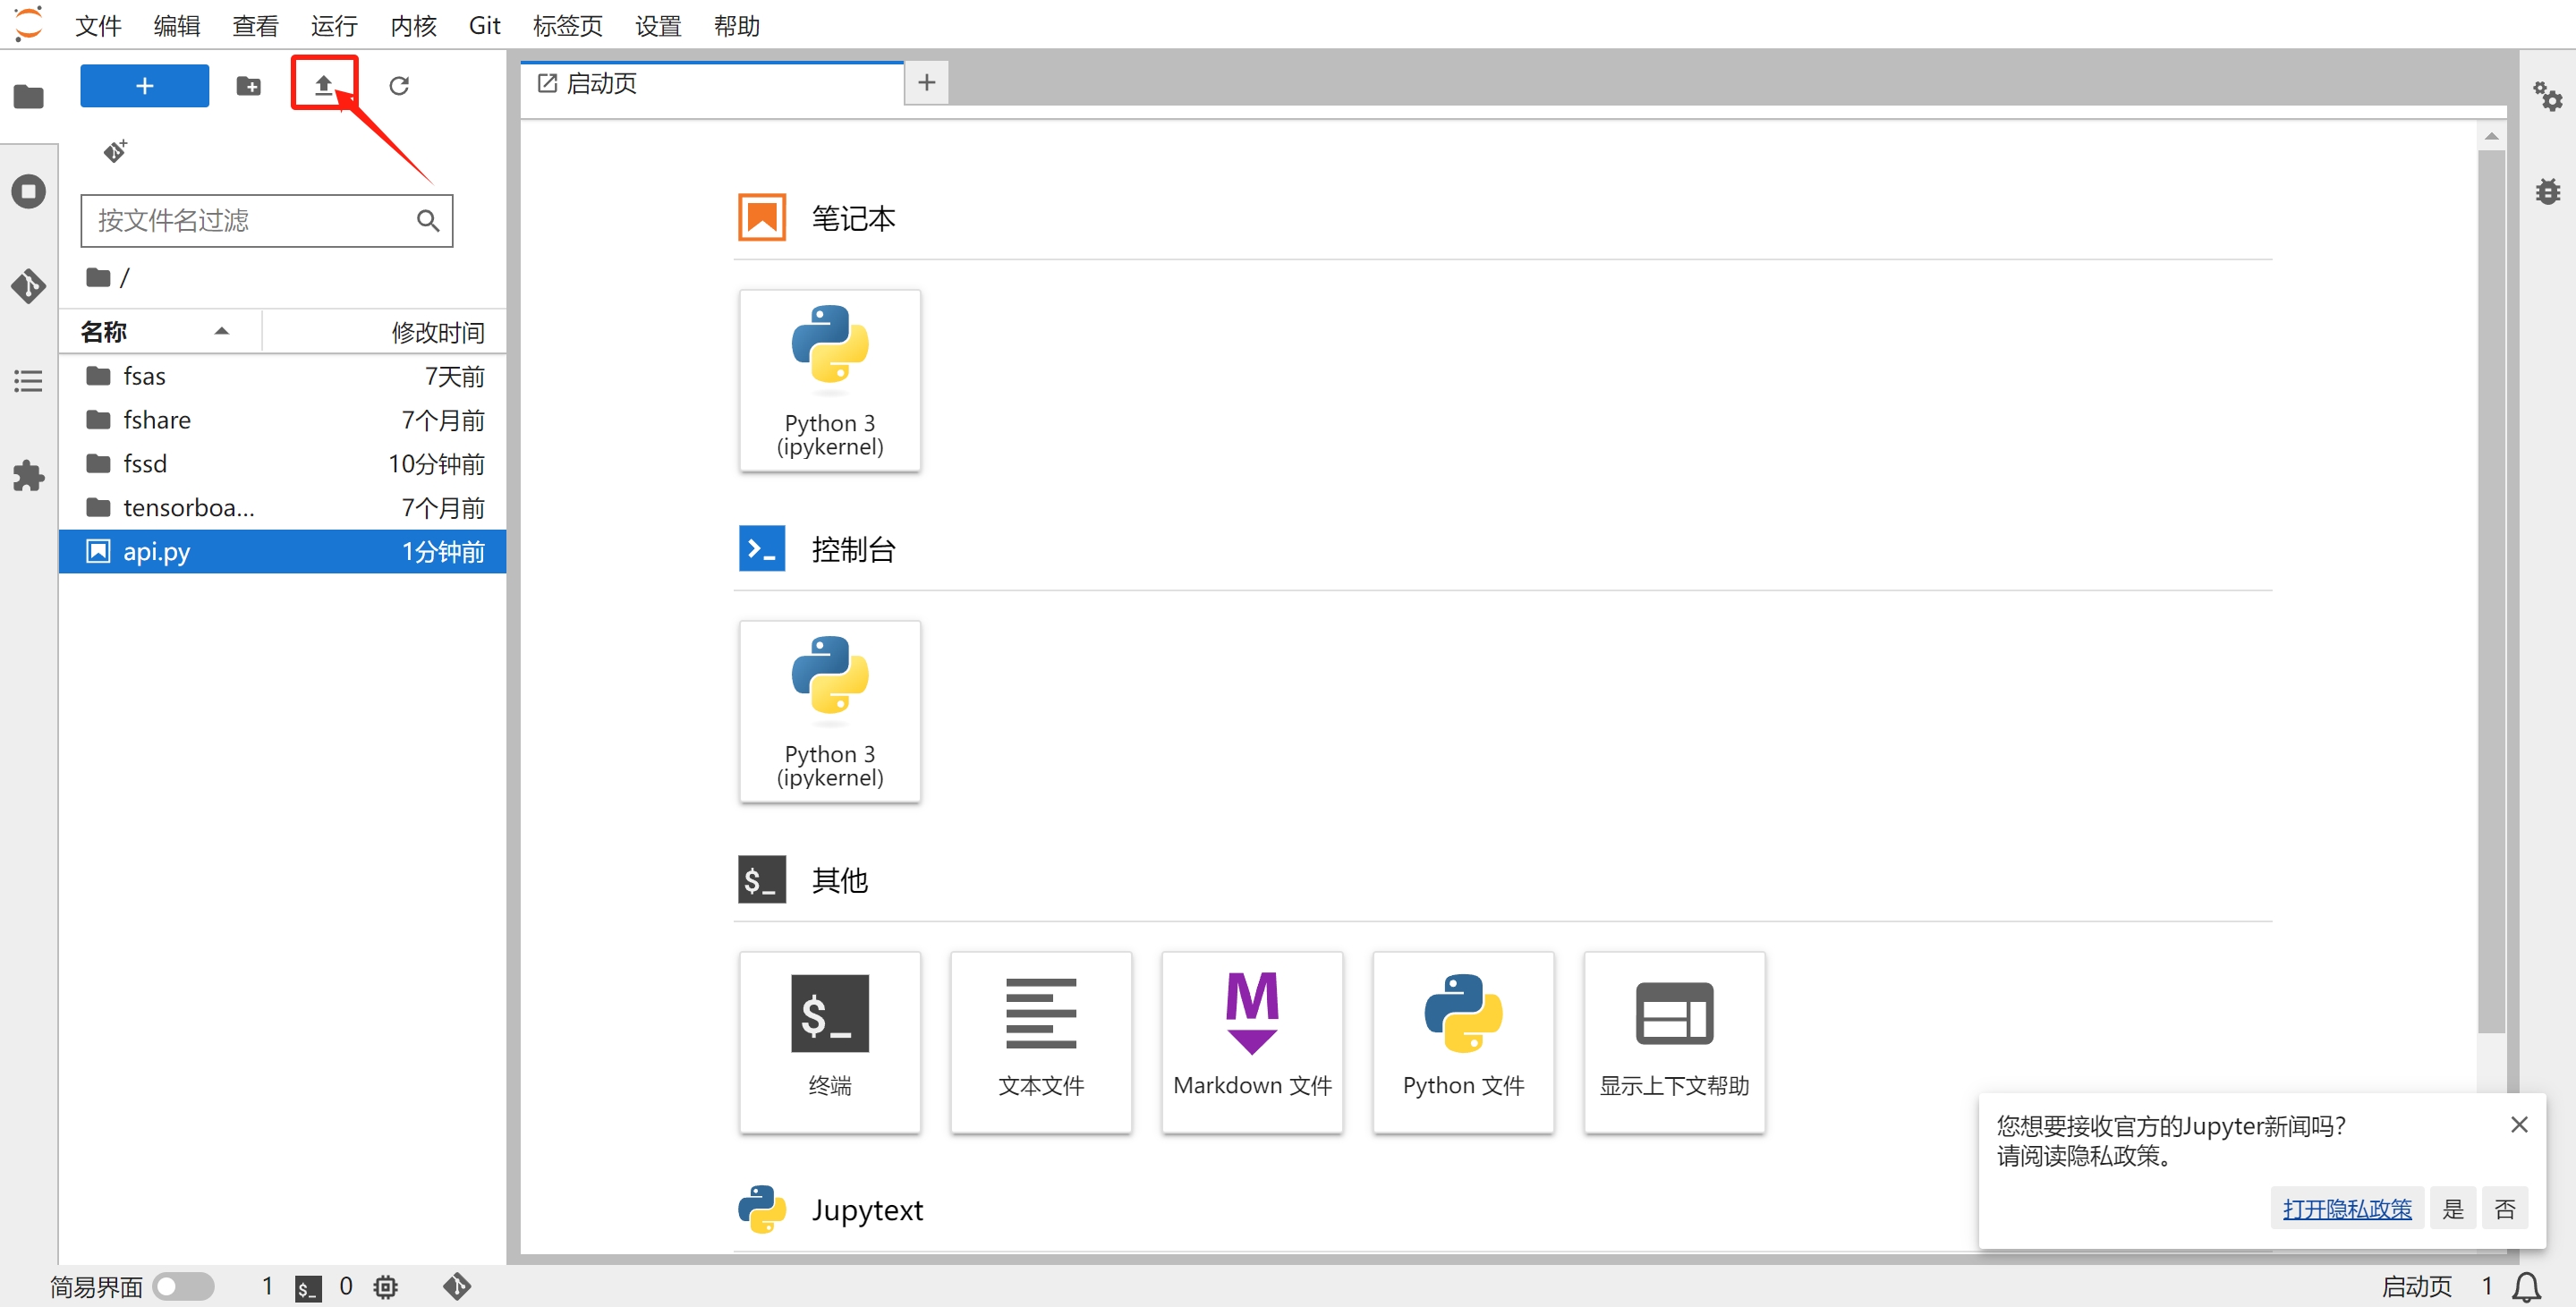Click the Git icon in status bar
Screen dimensions: 2576x1307
(x=456, y=1286)
